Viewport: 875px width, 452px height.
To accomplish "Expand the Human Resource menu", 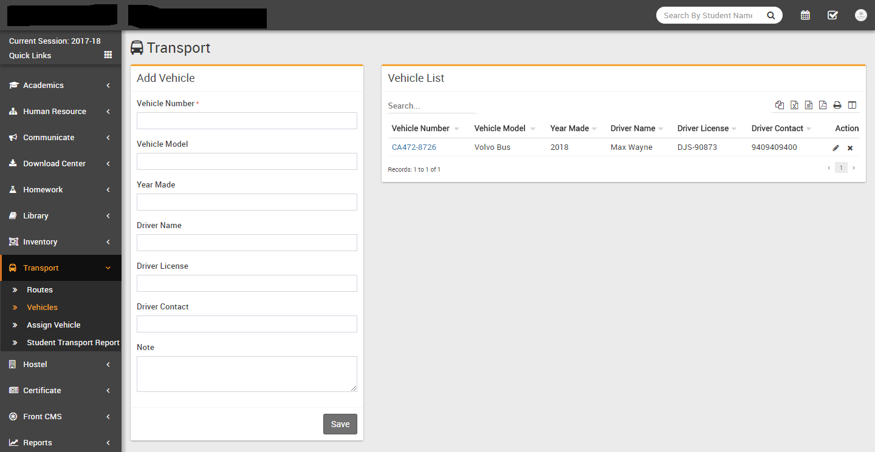I will point(60,112).
